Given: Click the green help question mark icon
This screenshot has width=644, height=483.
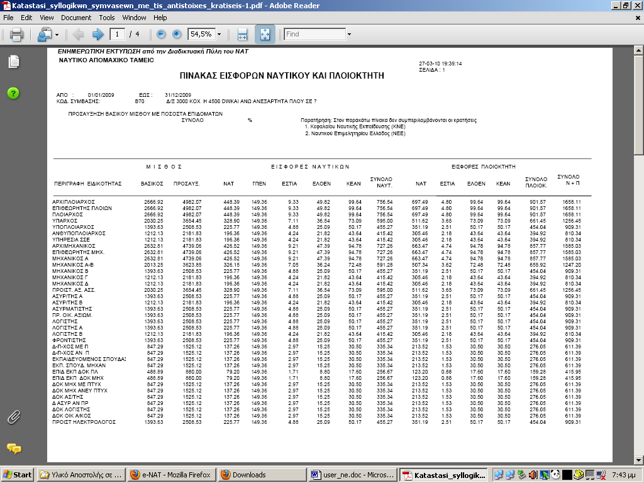Looking at the screenshot, I should point(13,93).
